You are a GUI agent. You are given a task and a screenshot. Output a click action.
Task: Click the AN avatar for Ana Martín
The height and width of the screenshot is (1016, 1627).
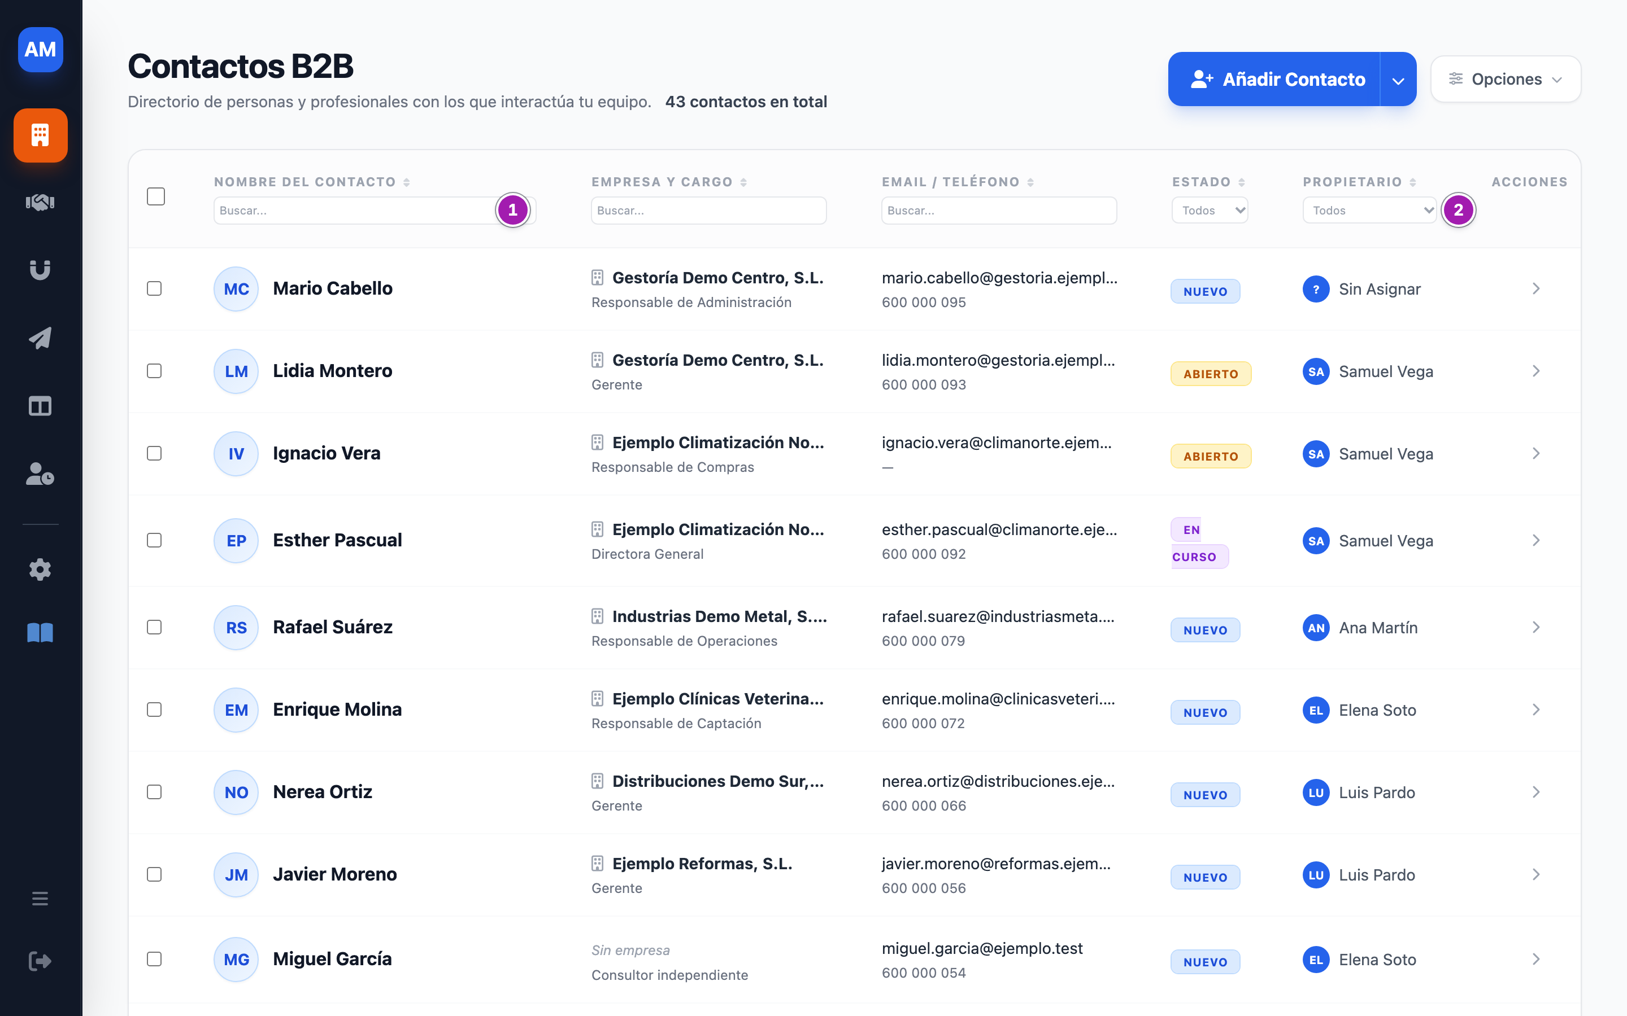1316,628
